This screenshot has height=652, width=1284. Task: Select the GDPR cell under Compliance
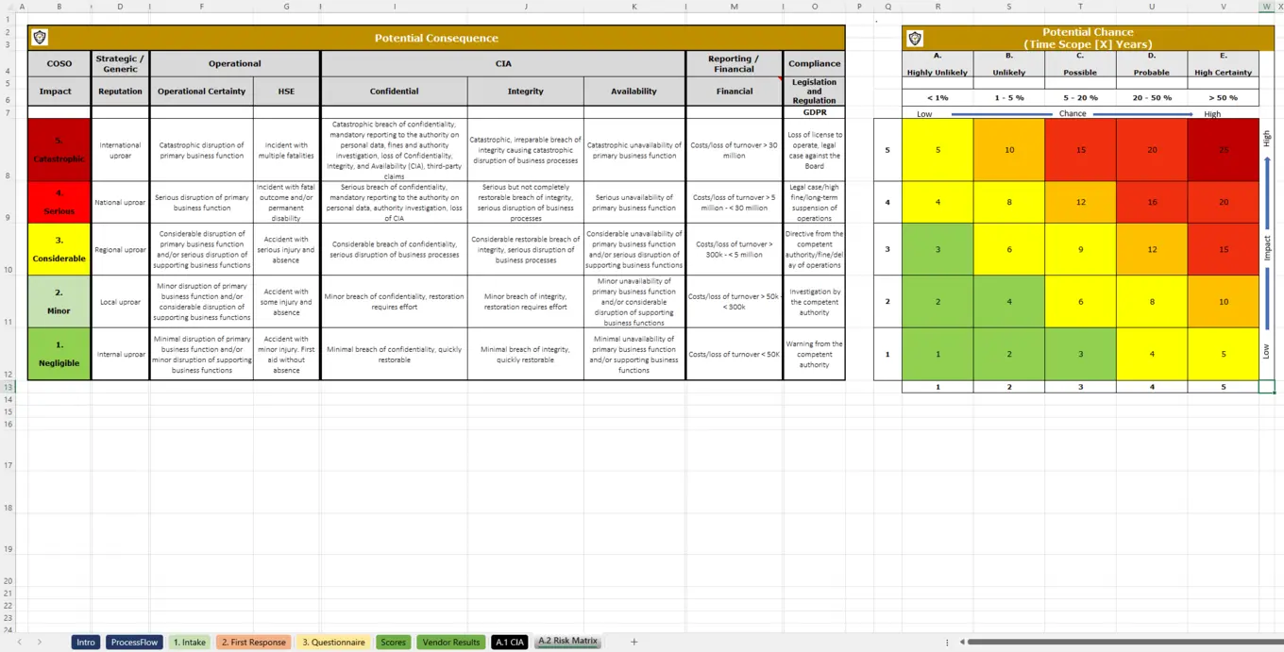[x=814, y=110]
